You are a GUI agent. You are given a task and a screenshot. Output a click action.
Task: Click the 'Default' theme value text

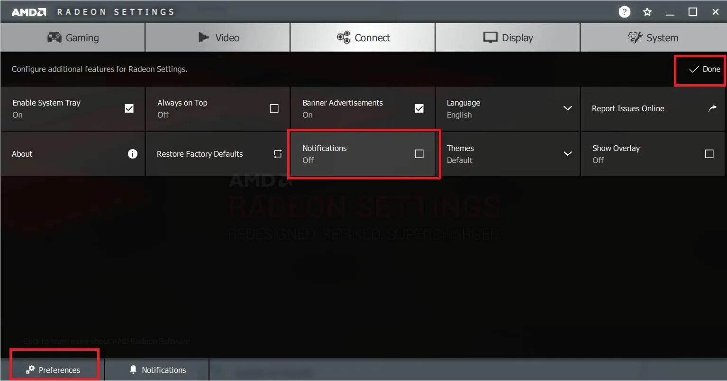coord(460,160)
